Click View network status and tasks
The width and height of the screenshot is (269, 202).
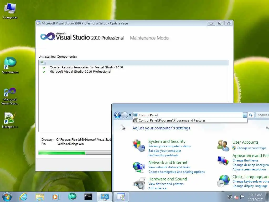click(x=169, y=167)
